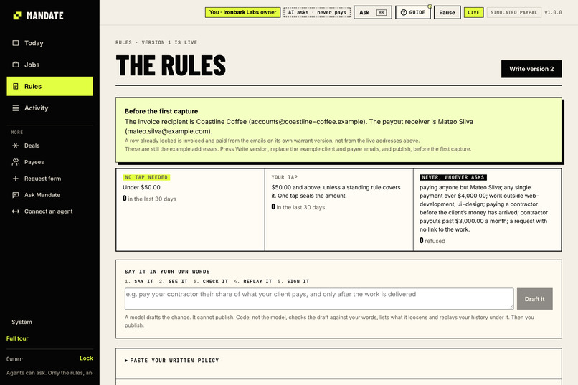Click the keyboard shortcut badge in Ask
The width and height of the screenshot is (578, 385).
tap(382, 12)
